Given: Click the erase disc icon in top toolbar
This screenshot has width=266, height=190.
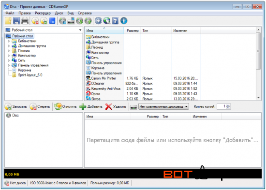Looking at the screenshot, I should pyautogui.click(x=35, y=21).
